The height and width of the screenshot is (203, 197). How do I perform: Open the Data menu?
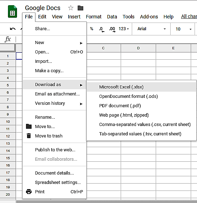tap(112, 17)
